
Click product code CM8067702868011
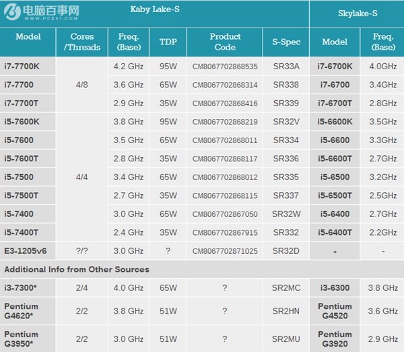[225, 140]
